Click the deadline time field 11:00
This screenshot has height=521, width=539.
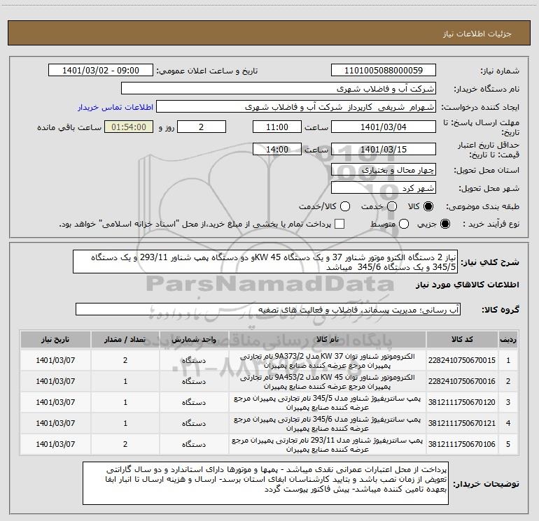click(277, 127)
